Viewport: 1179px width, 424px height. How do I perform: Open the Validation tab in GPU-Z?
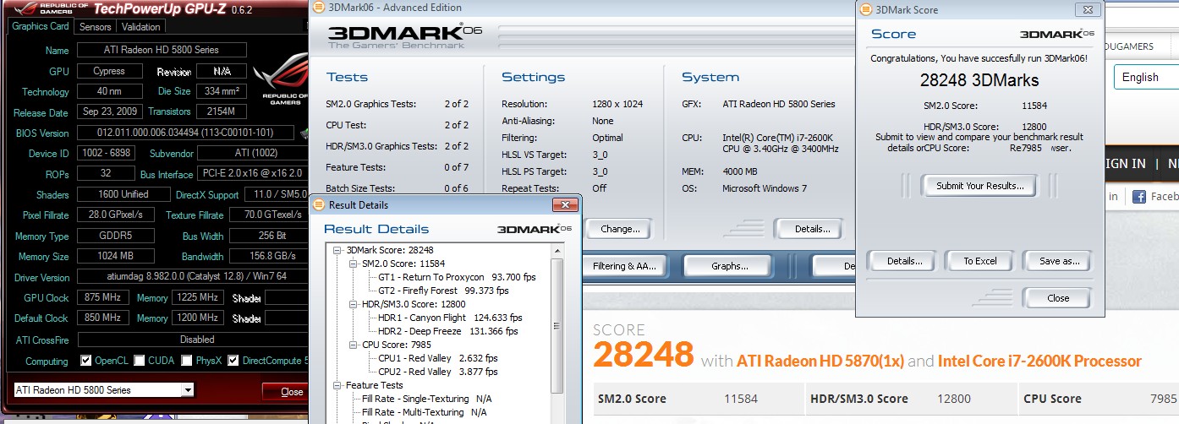tap(141, 27)
